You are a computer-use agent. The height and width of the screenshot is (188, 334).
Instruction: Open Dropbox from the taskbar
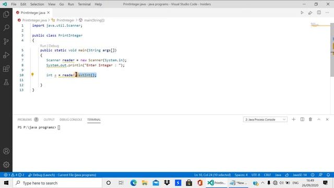tap(167, 183)
